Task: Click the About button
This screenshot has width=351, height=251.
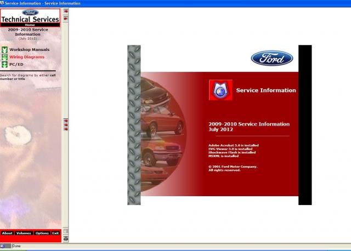Action: coord(7,233)
